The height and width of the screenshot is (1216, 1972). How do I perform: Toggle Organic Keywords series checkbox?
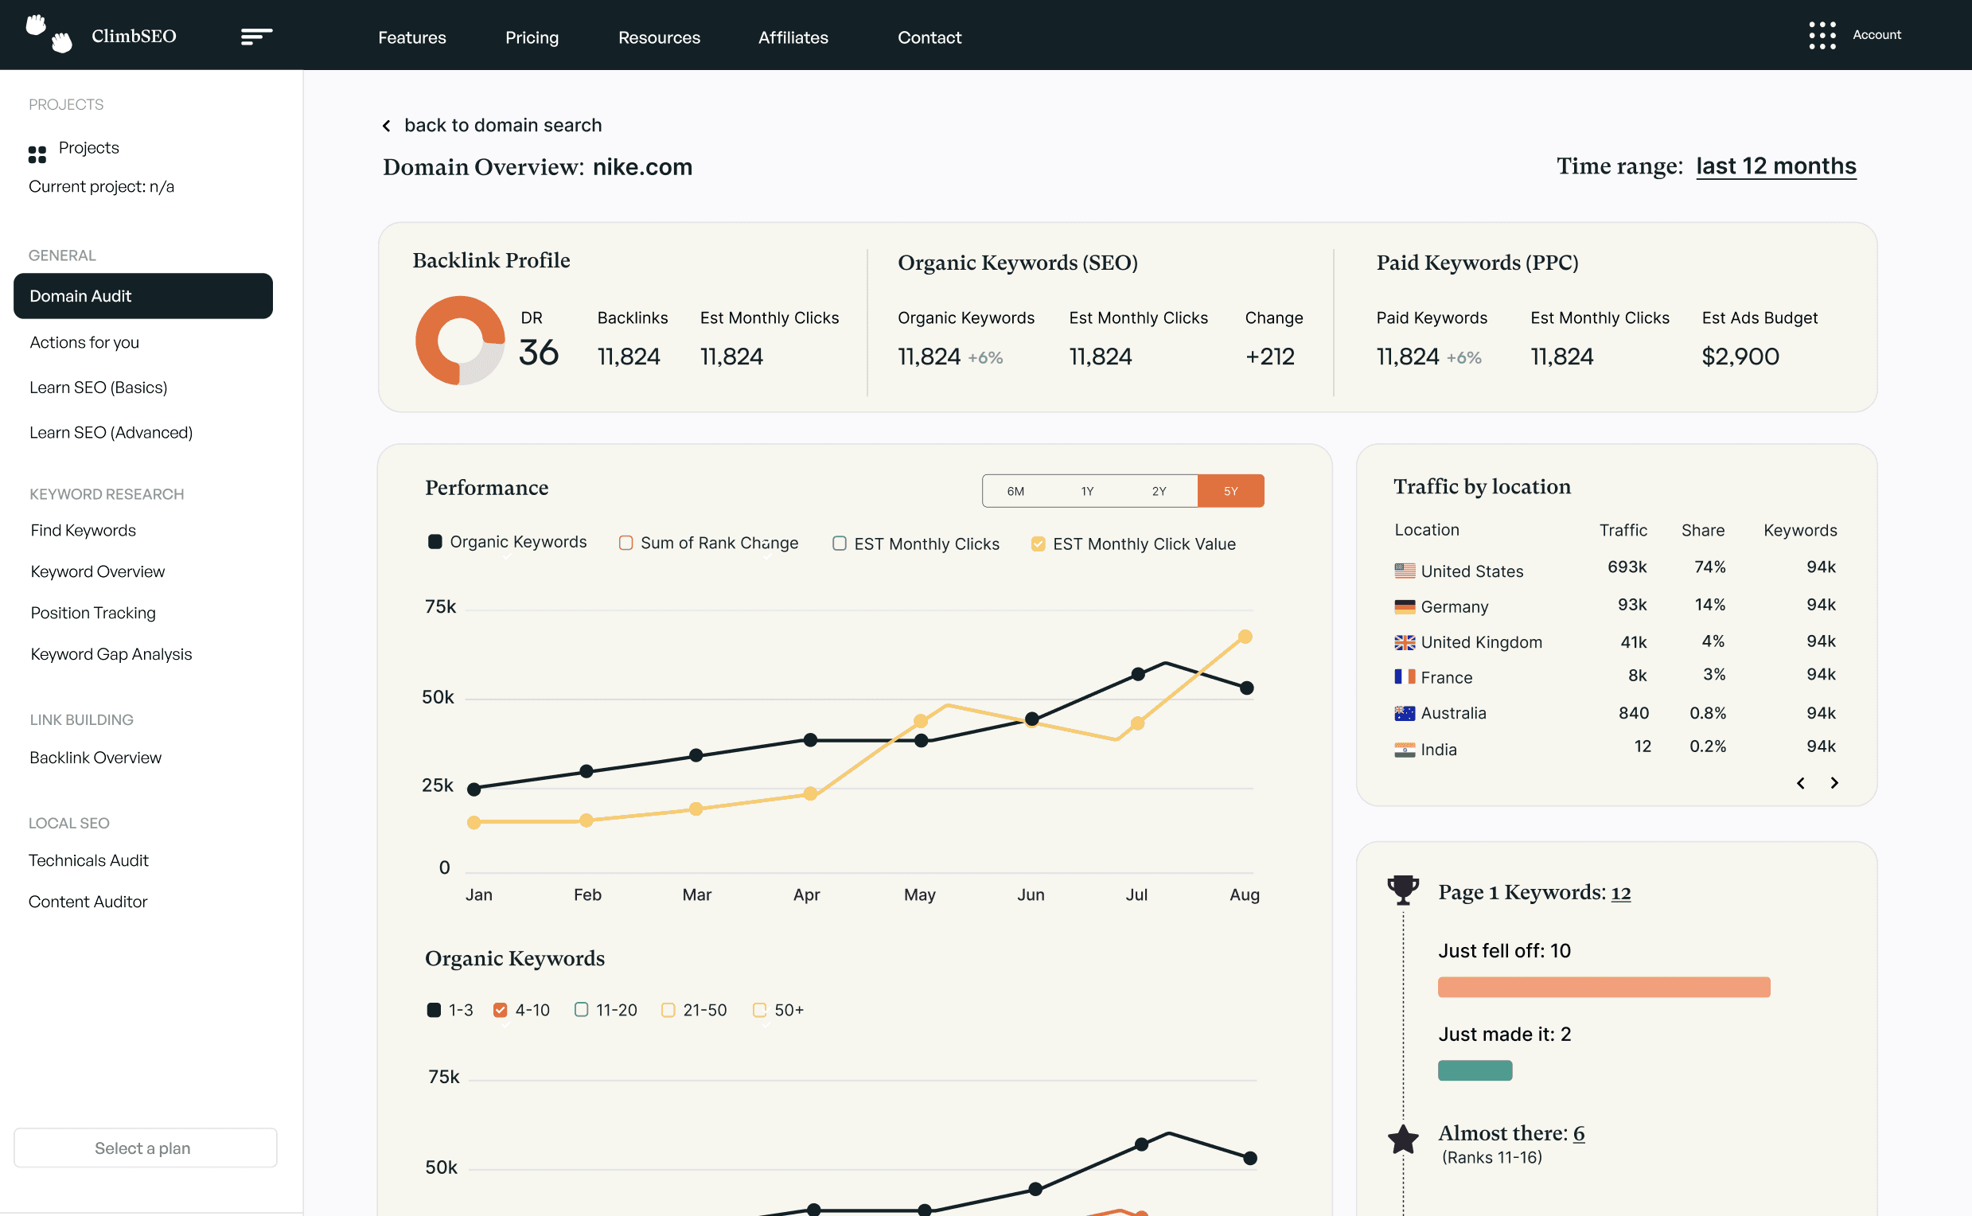click(435, 541)
